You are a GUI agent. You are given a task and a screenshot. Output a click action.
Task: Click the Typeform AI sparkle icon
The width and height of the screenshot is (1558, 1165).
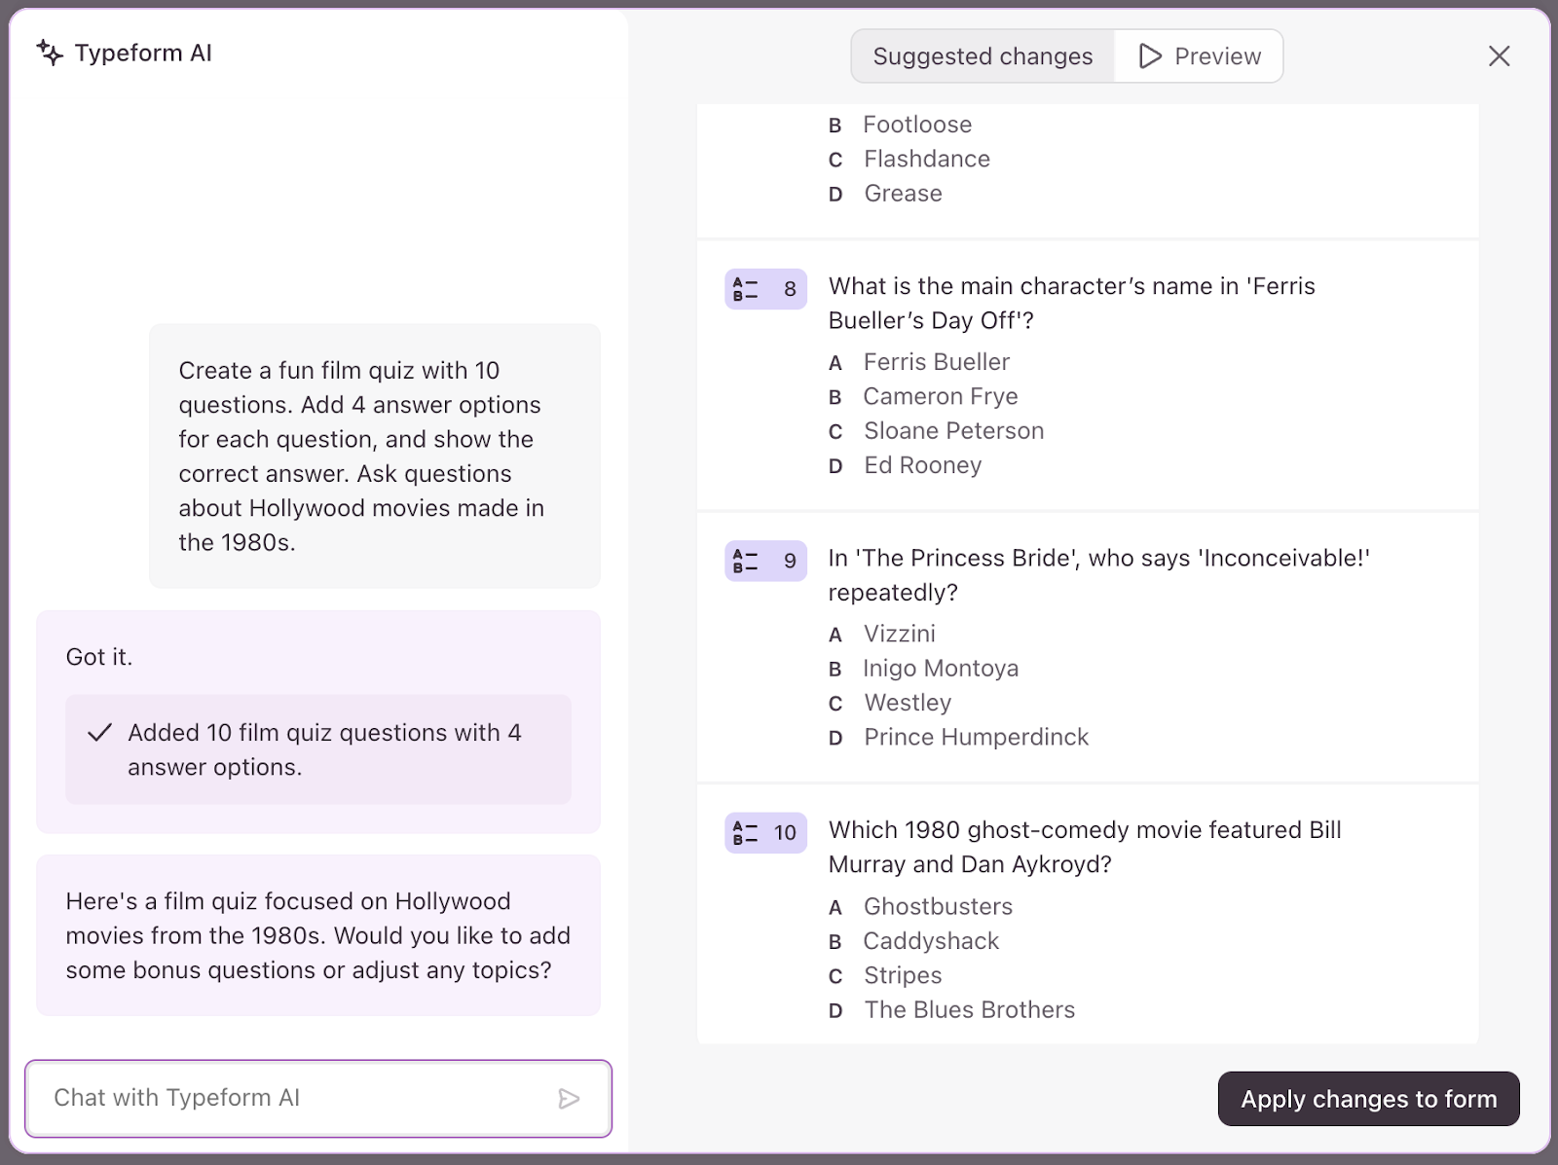(x=50, y=53)
